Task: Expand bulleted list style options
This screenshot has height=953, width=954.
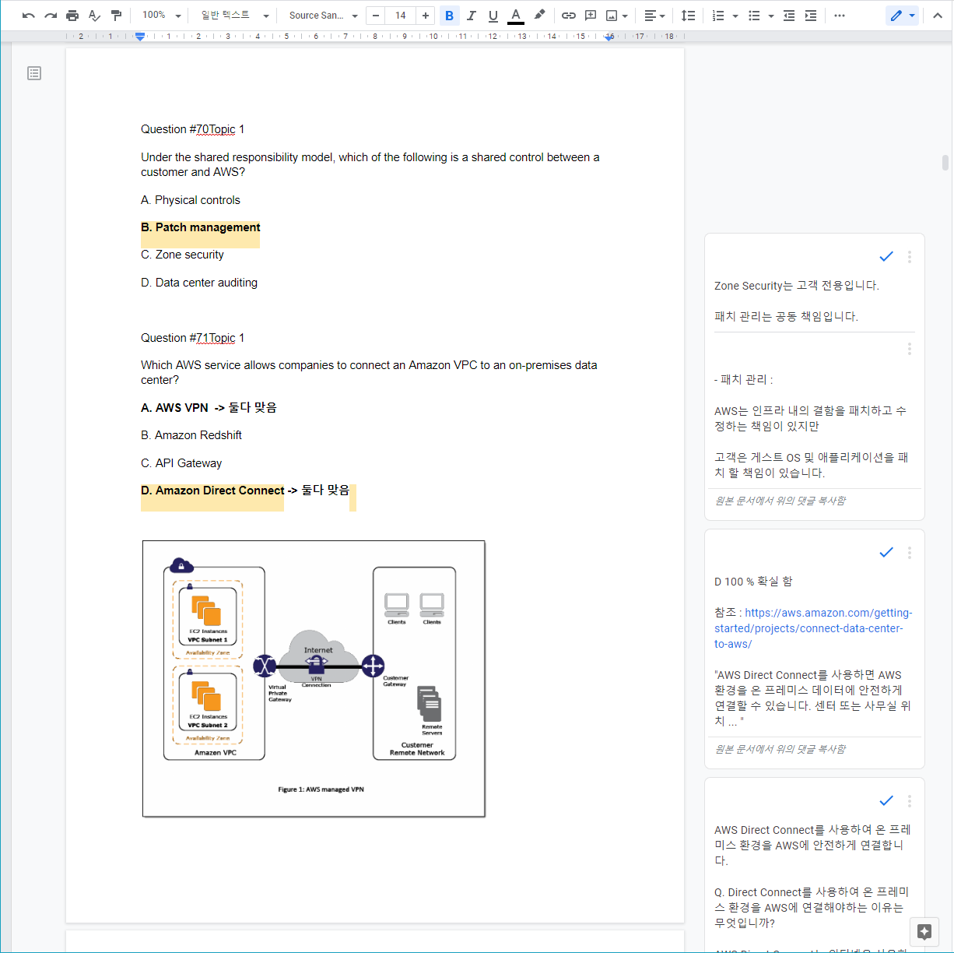Action: coord(771,16)
